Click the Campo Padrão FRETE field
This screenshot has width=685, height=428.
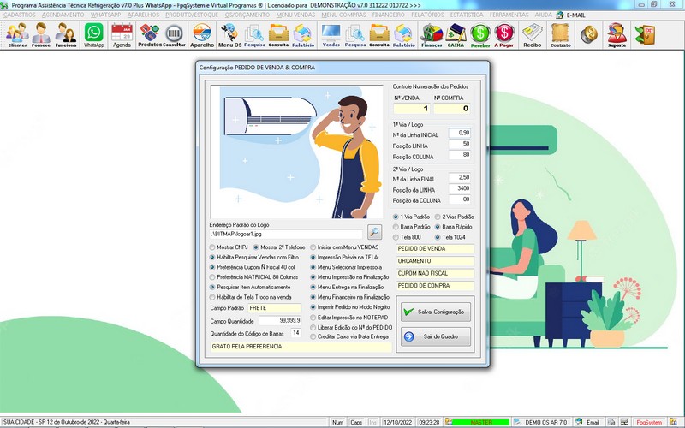click(x=275, y=308)
